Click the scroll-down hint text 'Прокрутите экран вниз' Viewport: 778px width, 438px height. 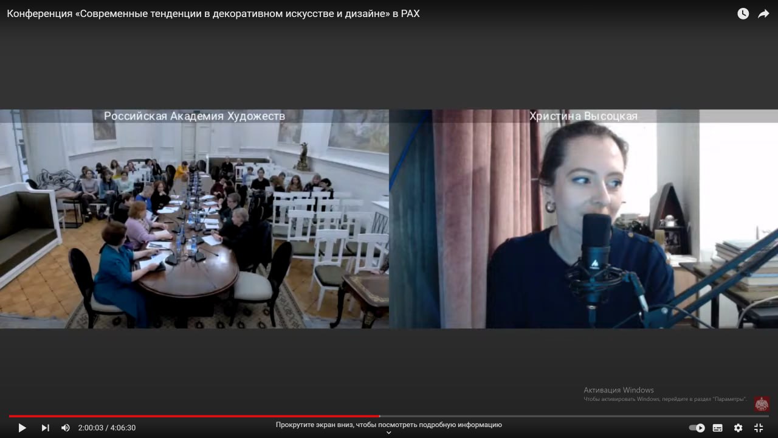(x=389, y=425)
